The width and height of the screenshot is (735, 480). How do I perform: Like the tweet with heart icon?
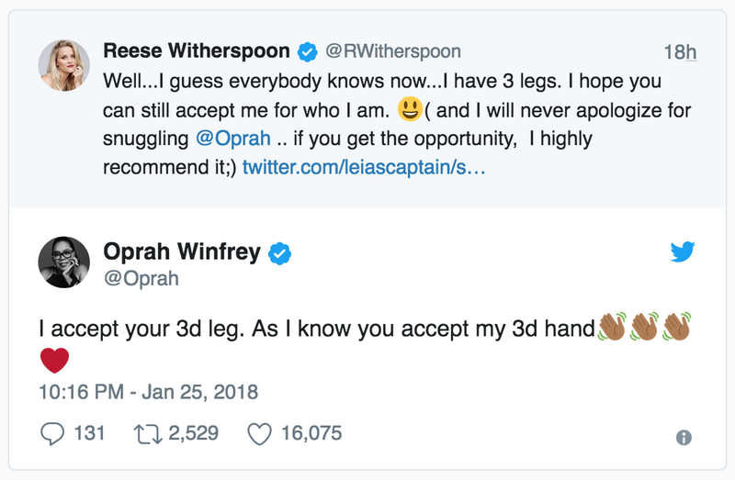(x=259, y=433)
